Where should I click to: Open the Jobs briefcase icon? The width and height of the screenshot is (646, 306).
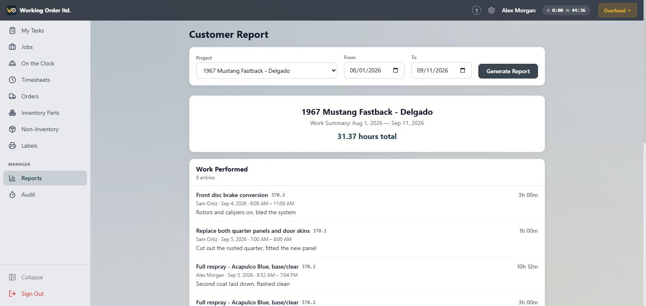point(12,47)
